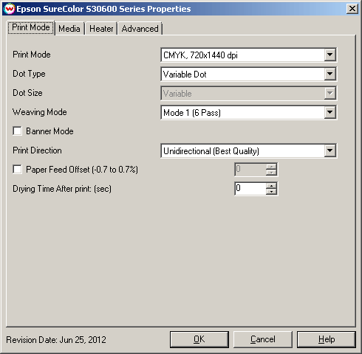The height and width of the screenshot is (354, 362).
Task: Open the Weaving Mode dropdown arrow
Action: (x=330, y=112)
